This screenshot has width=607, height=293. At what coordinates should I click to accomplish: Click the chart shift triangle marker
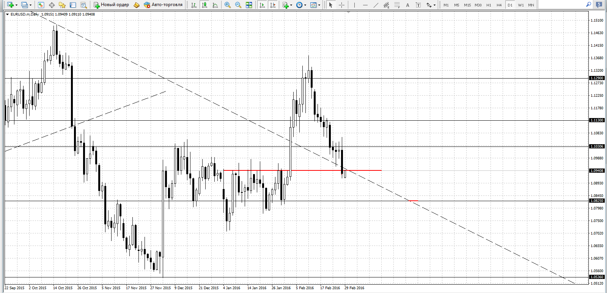pyautogui.click(x=348, y=12)
